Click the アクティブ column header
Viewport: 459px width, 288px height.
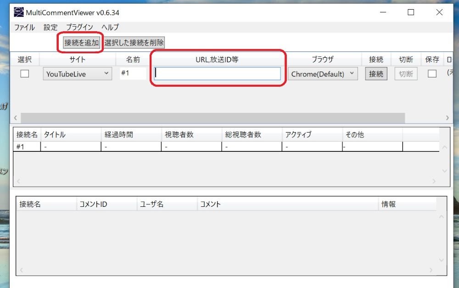click(312, 134)
